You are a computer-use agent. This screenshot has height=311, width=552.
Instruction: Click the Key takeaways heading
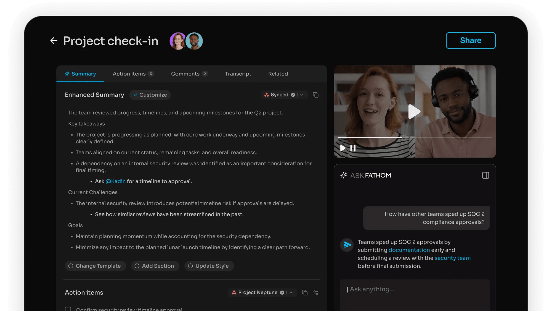click(86, 124)
